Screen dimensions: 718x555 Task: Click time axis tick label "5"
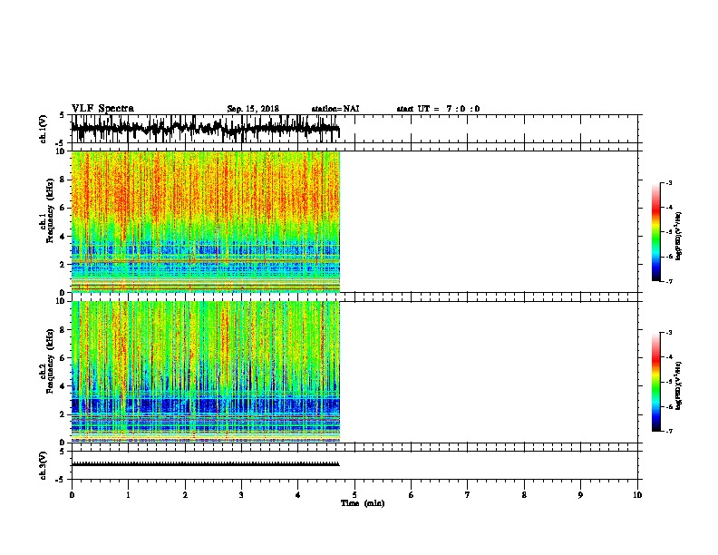pyautogui.click(x=354, y=495)
